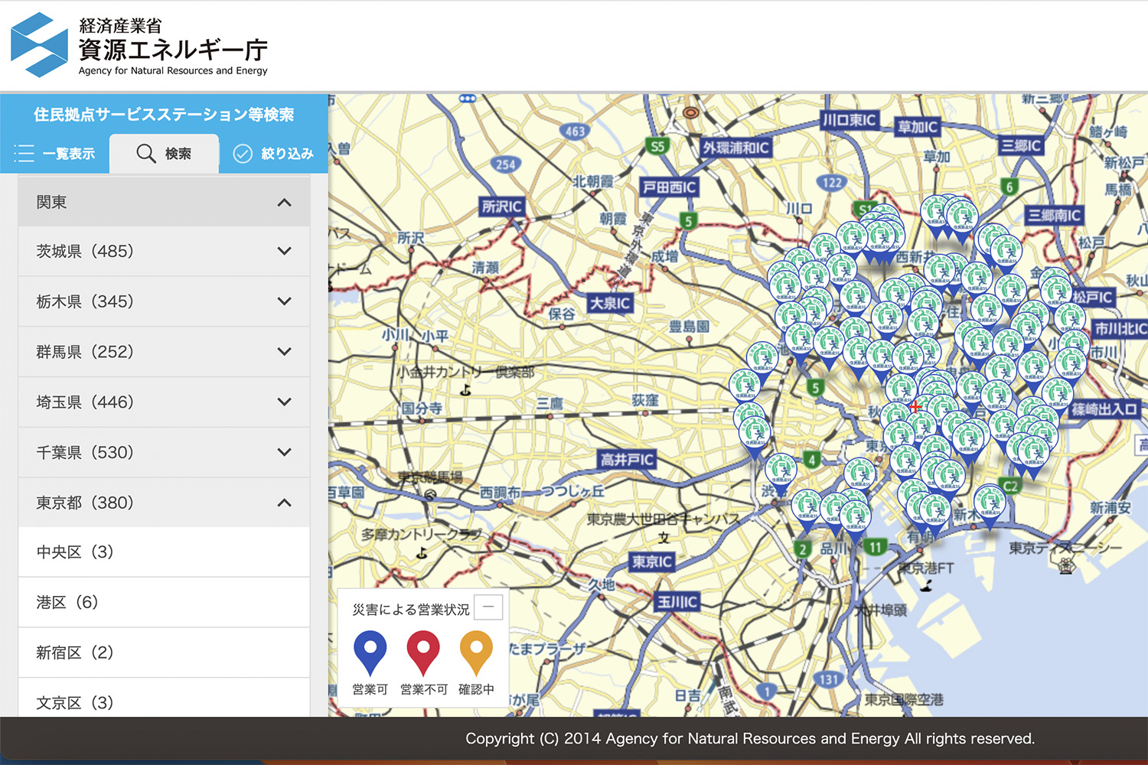Click the red 営業不可 legend pin

pyautogui.click(x=422, y=652)
